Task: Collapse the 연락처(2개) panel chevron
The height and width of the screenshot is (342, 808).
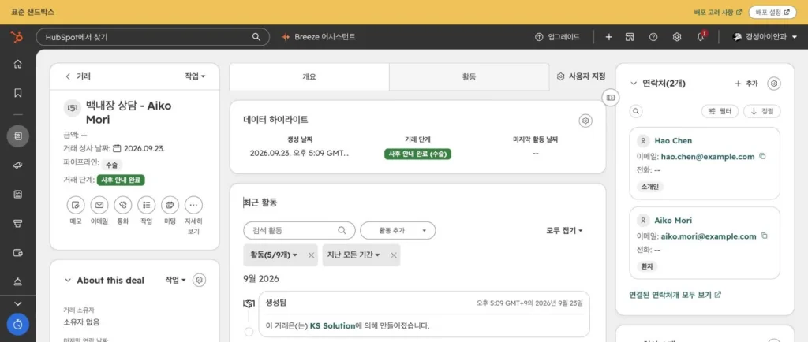Action: tap(634, 84)
